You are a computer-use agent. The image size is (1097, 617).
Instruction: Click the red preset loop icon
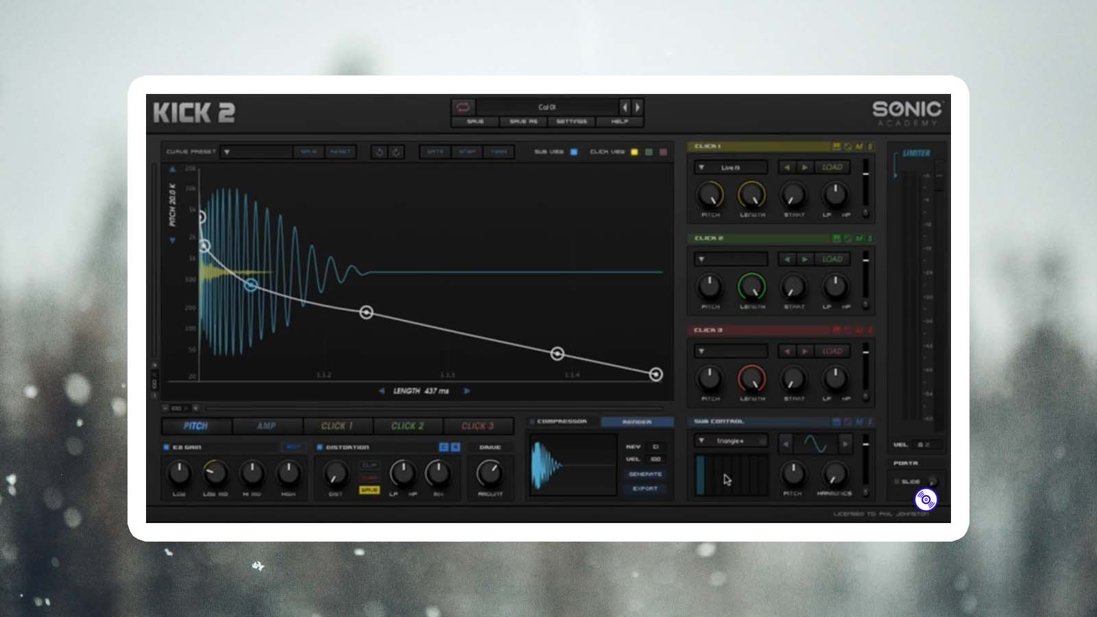point(463,107)
